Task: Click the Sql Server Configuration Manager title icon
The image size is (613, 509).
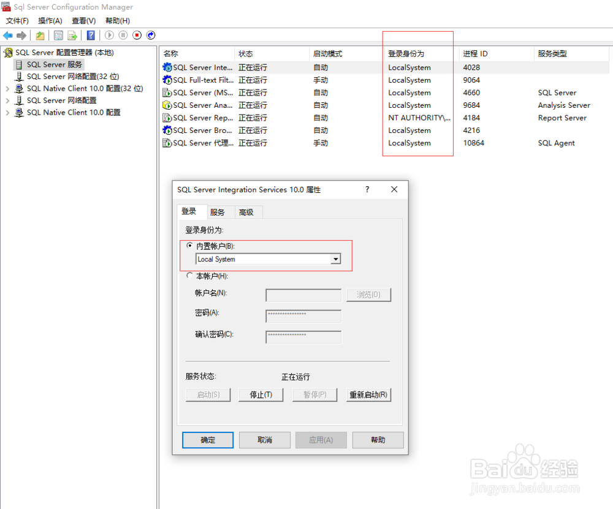Action: coord(6,7)
